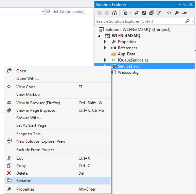This screenshot has height=194, width=196.
Task: Choose View in Browser (Firefox)
Action: [57, 103]
